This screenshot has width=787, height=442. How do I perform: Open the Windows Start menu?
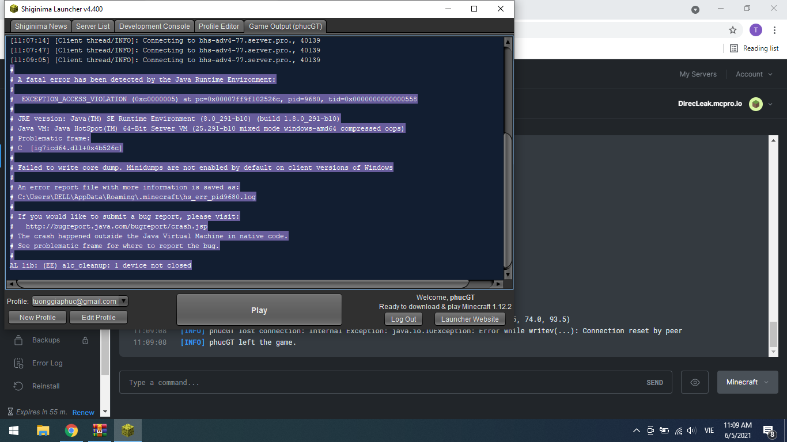tap(13, 430)
